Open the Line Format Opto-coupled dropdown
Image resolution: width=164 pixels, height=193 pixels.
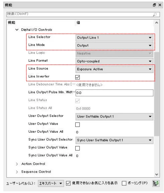click(114, 61)
